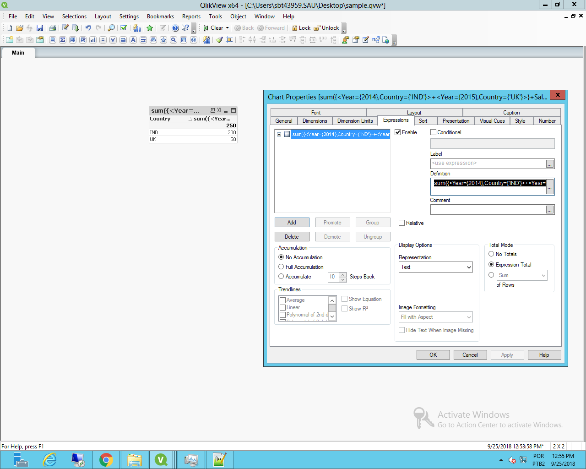Image resolution: width=586 pixels, height=469 pixels.
Task: Open the Search magnifier in the main toolbar
Action: pos(111,28)
